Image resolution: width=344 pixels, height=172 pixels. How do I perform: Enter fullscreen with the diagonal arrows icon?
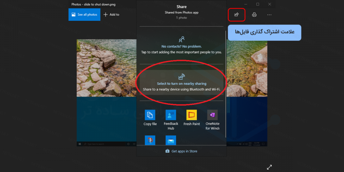tap(269, 167)
